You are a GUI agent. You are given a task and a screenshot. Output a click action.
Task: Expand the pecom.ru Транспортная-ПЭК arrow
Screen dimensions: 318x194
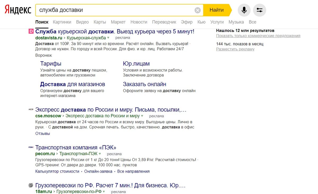coord(100,154)
